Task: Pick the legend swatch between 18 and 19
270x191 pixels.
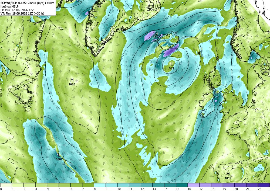Action: pos(217,185)
